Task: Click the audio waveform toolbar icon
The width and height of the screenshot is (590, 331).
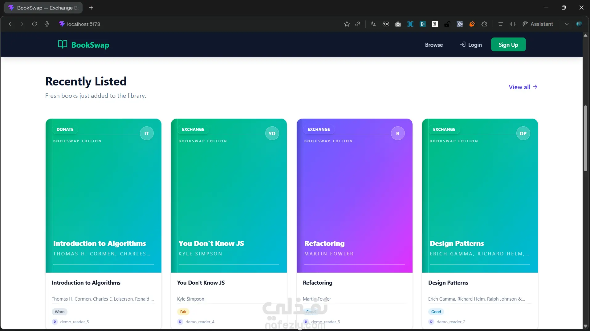Action: click(x=513, y=24)
